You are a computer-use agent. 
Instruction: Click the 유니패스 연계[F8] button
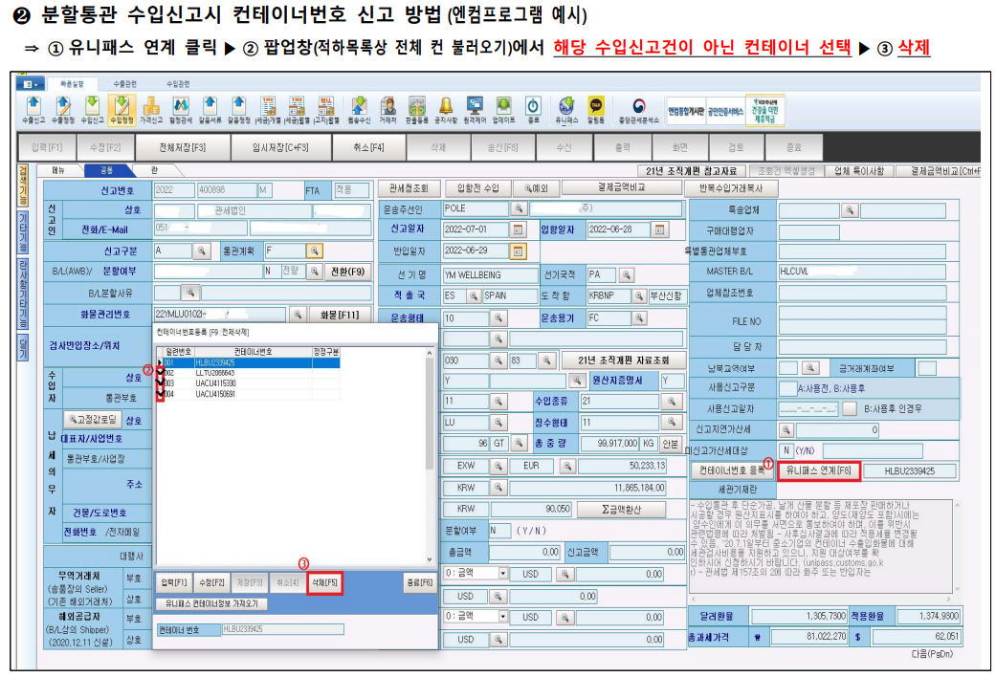(818, 470)
